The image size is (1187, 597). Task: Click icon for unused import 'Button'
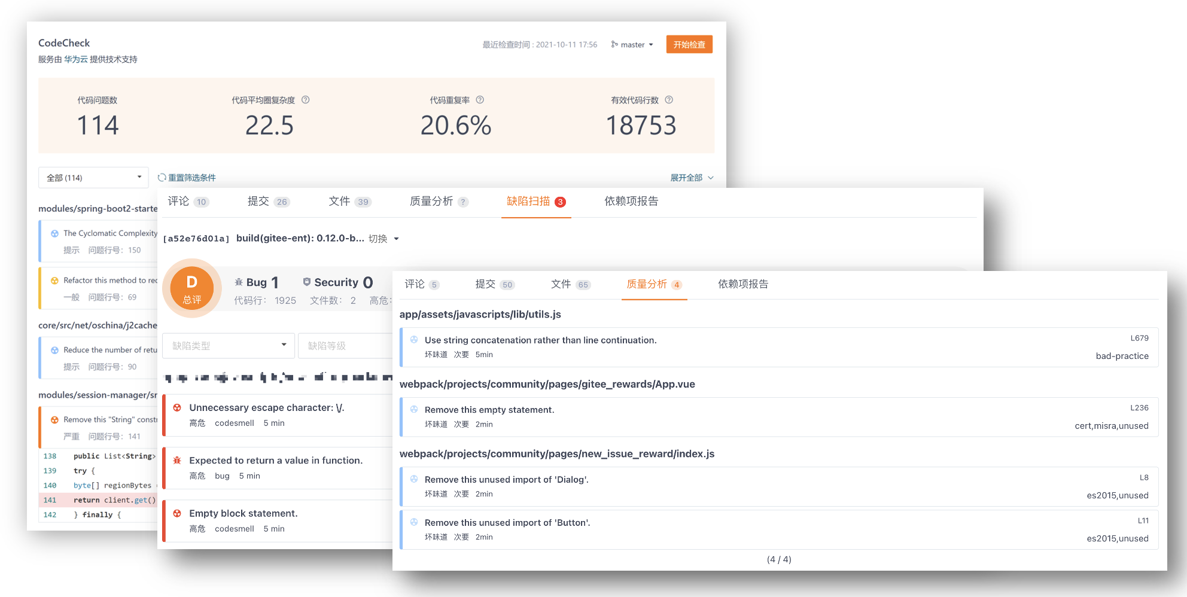pos(414,522)
